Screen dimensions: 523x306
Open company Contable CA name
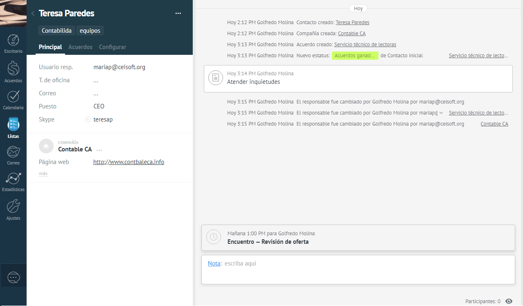click(x=75, y=149)
